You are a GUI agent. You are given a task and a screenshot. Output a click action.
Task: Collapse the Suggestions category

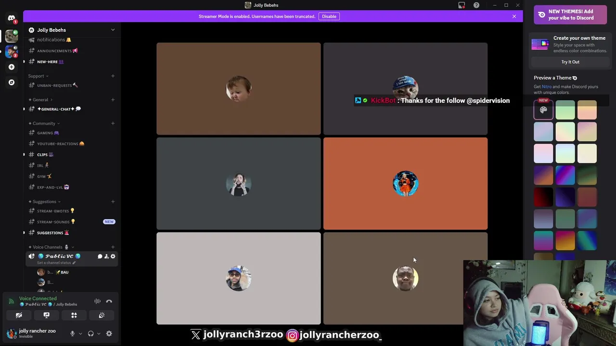point(44,201)
